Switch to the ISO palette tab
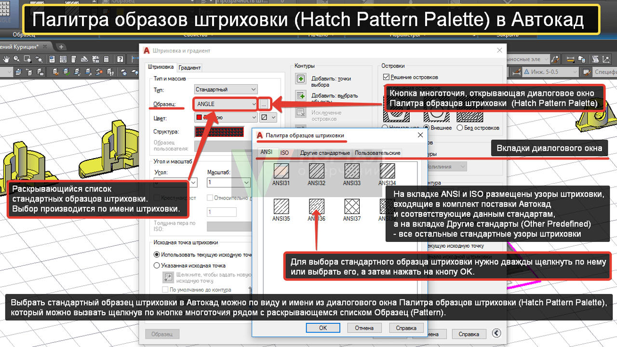The width and height of the screenshot is (617, 347). tap(284, 153)
